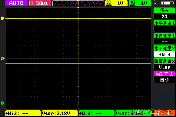Viewport: 176px width, 117px height.
Task: Open the 探头 probe menu item
Action: point(164,10)
